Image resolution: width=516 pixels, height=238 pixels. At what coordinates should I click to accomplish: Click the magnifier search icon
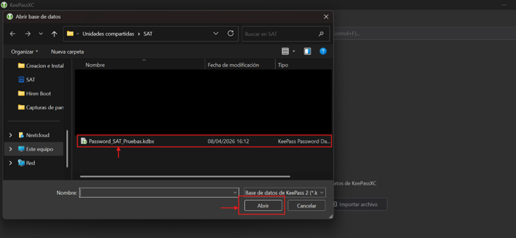click(x=321, y=34)
